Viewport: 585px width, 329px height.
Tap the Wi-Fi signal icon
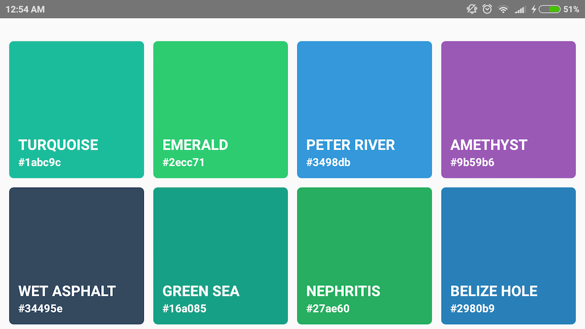(x=503, y=9)
